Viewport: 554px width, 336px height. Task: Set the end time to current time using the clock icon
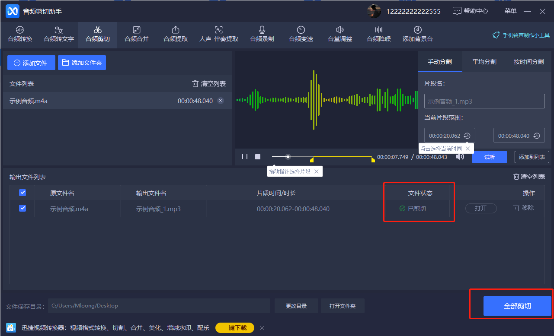click(537, 136)
